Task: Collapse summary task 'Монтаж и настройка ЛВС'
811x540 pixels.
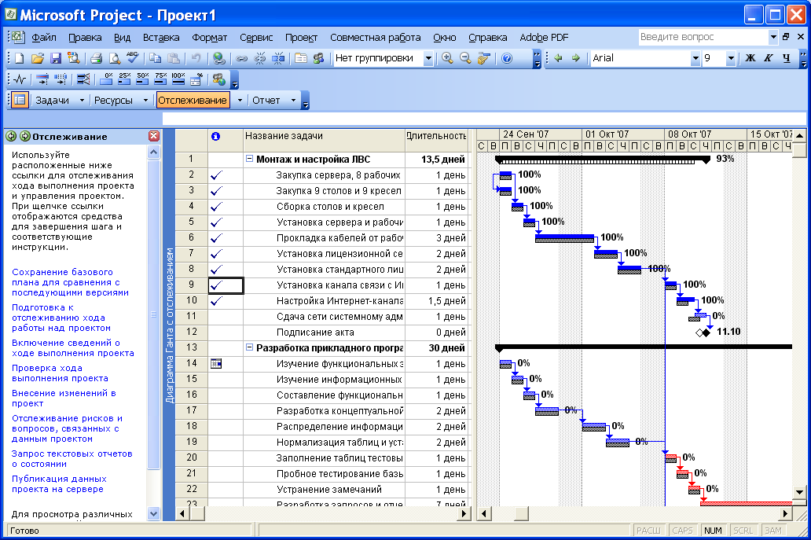Action: [249, 159]
